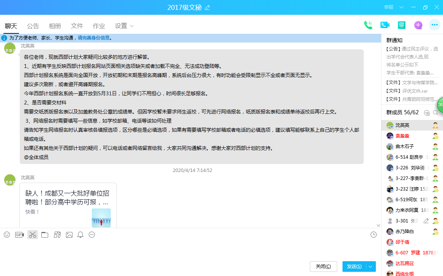Open message history clock icon
Viewport: 443px width, 276px height.
[374, 235]
